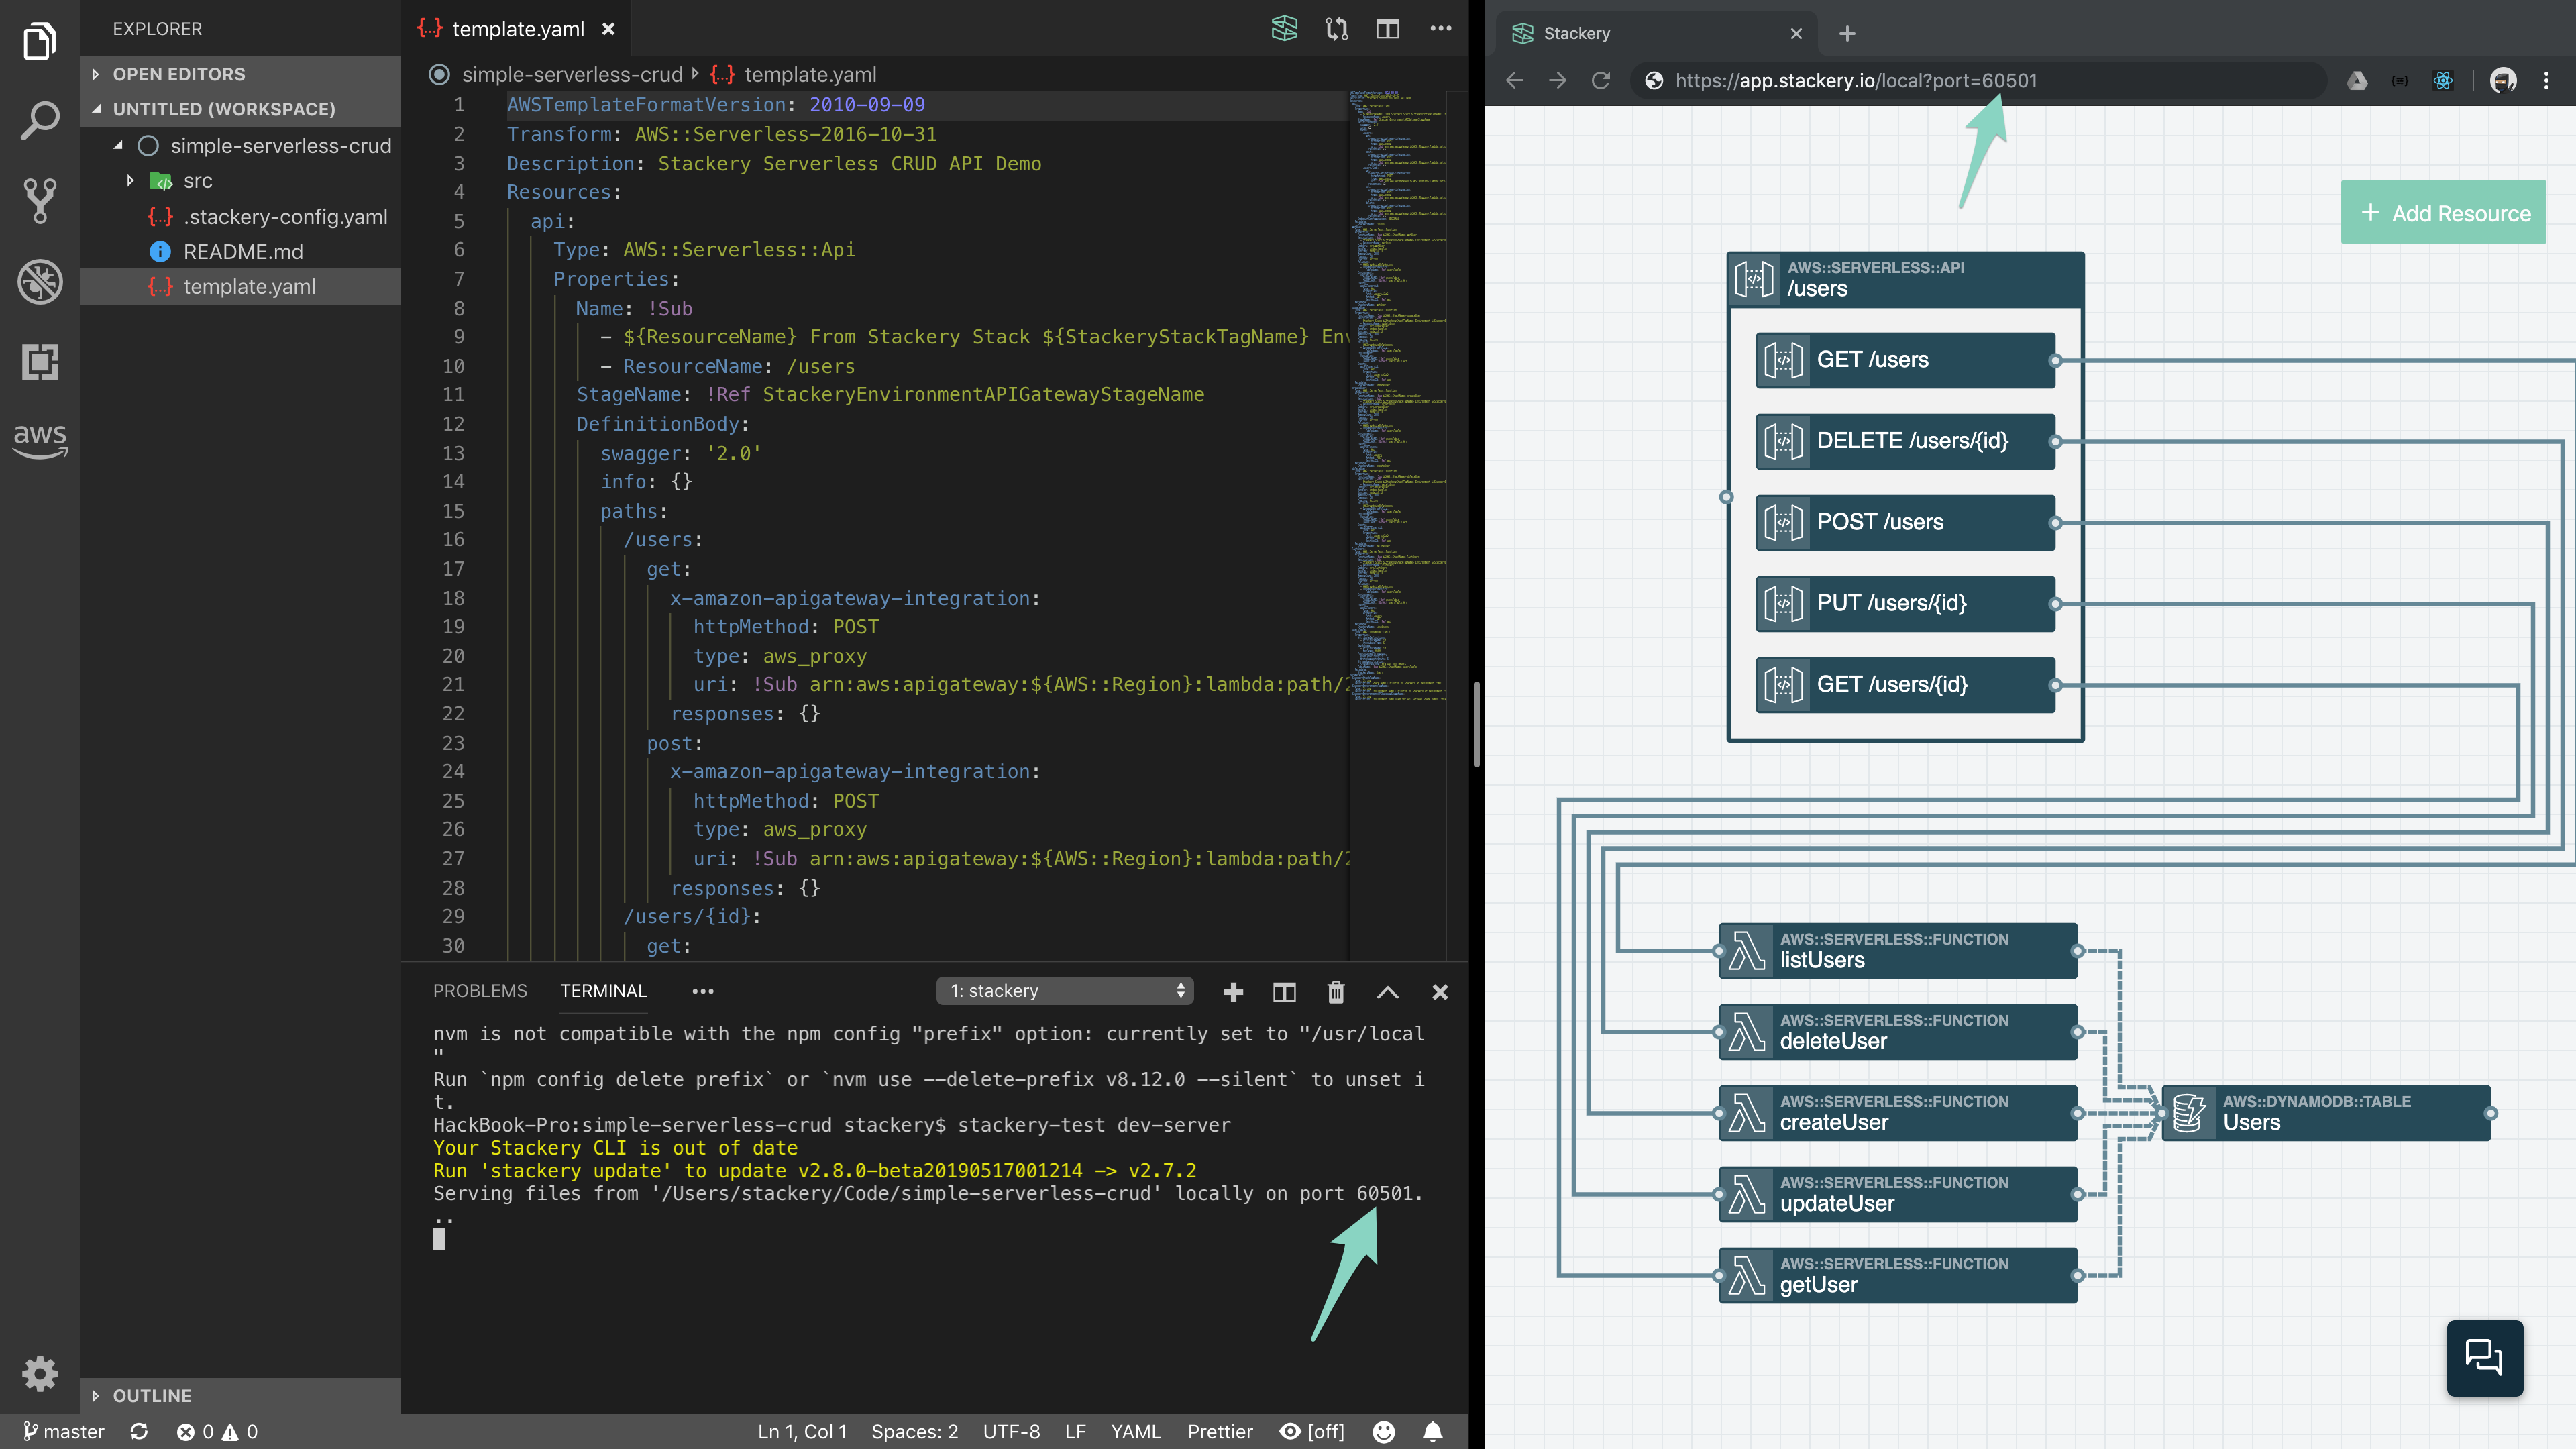Reload the Stackery browser page

click(x=1601, y=80)
